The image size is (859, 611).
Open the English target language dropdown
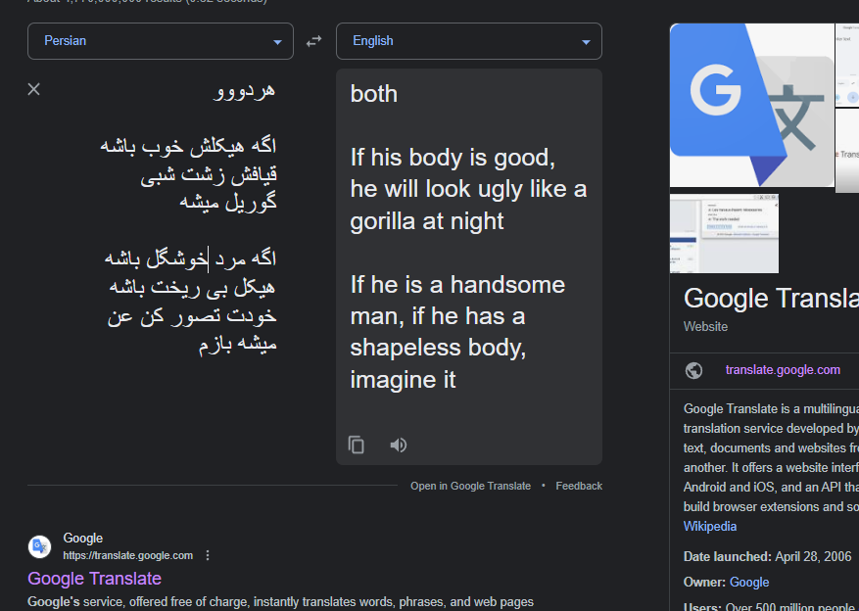click(469, 41)
